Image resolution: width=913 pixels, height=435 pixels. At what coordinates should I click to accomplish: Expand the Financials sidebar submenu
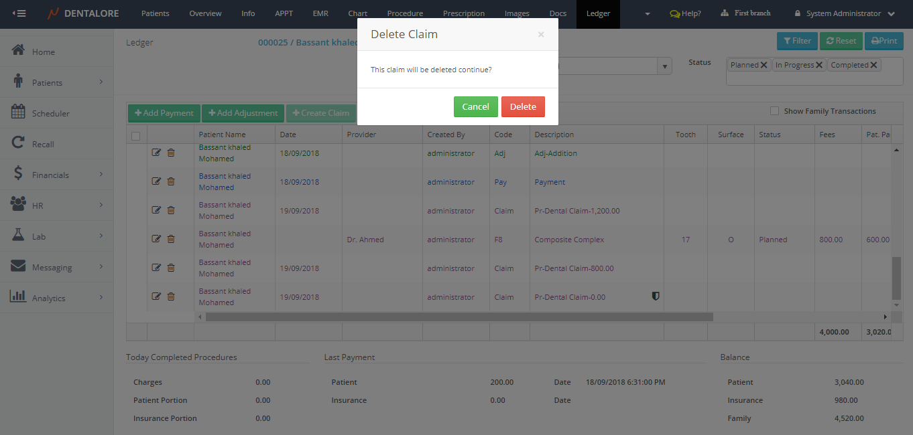[x=101, y=174]
